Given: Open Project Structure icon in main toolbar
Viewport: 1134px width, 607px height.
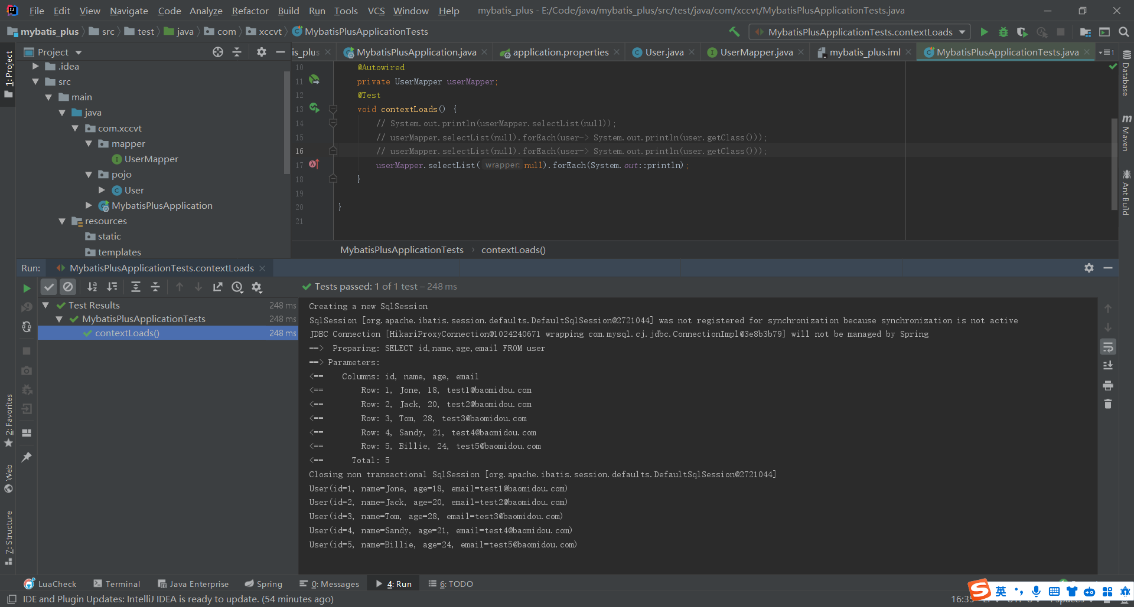Looking at the screenshot, I should [1085, 32].
